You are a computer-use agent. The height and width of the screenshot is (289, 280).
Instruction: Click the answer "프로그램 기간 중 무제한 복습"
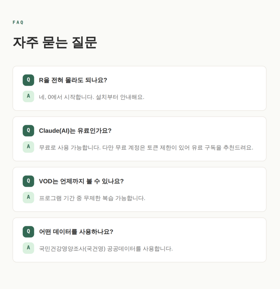click(x=92, y=198)
